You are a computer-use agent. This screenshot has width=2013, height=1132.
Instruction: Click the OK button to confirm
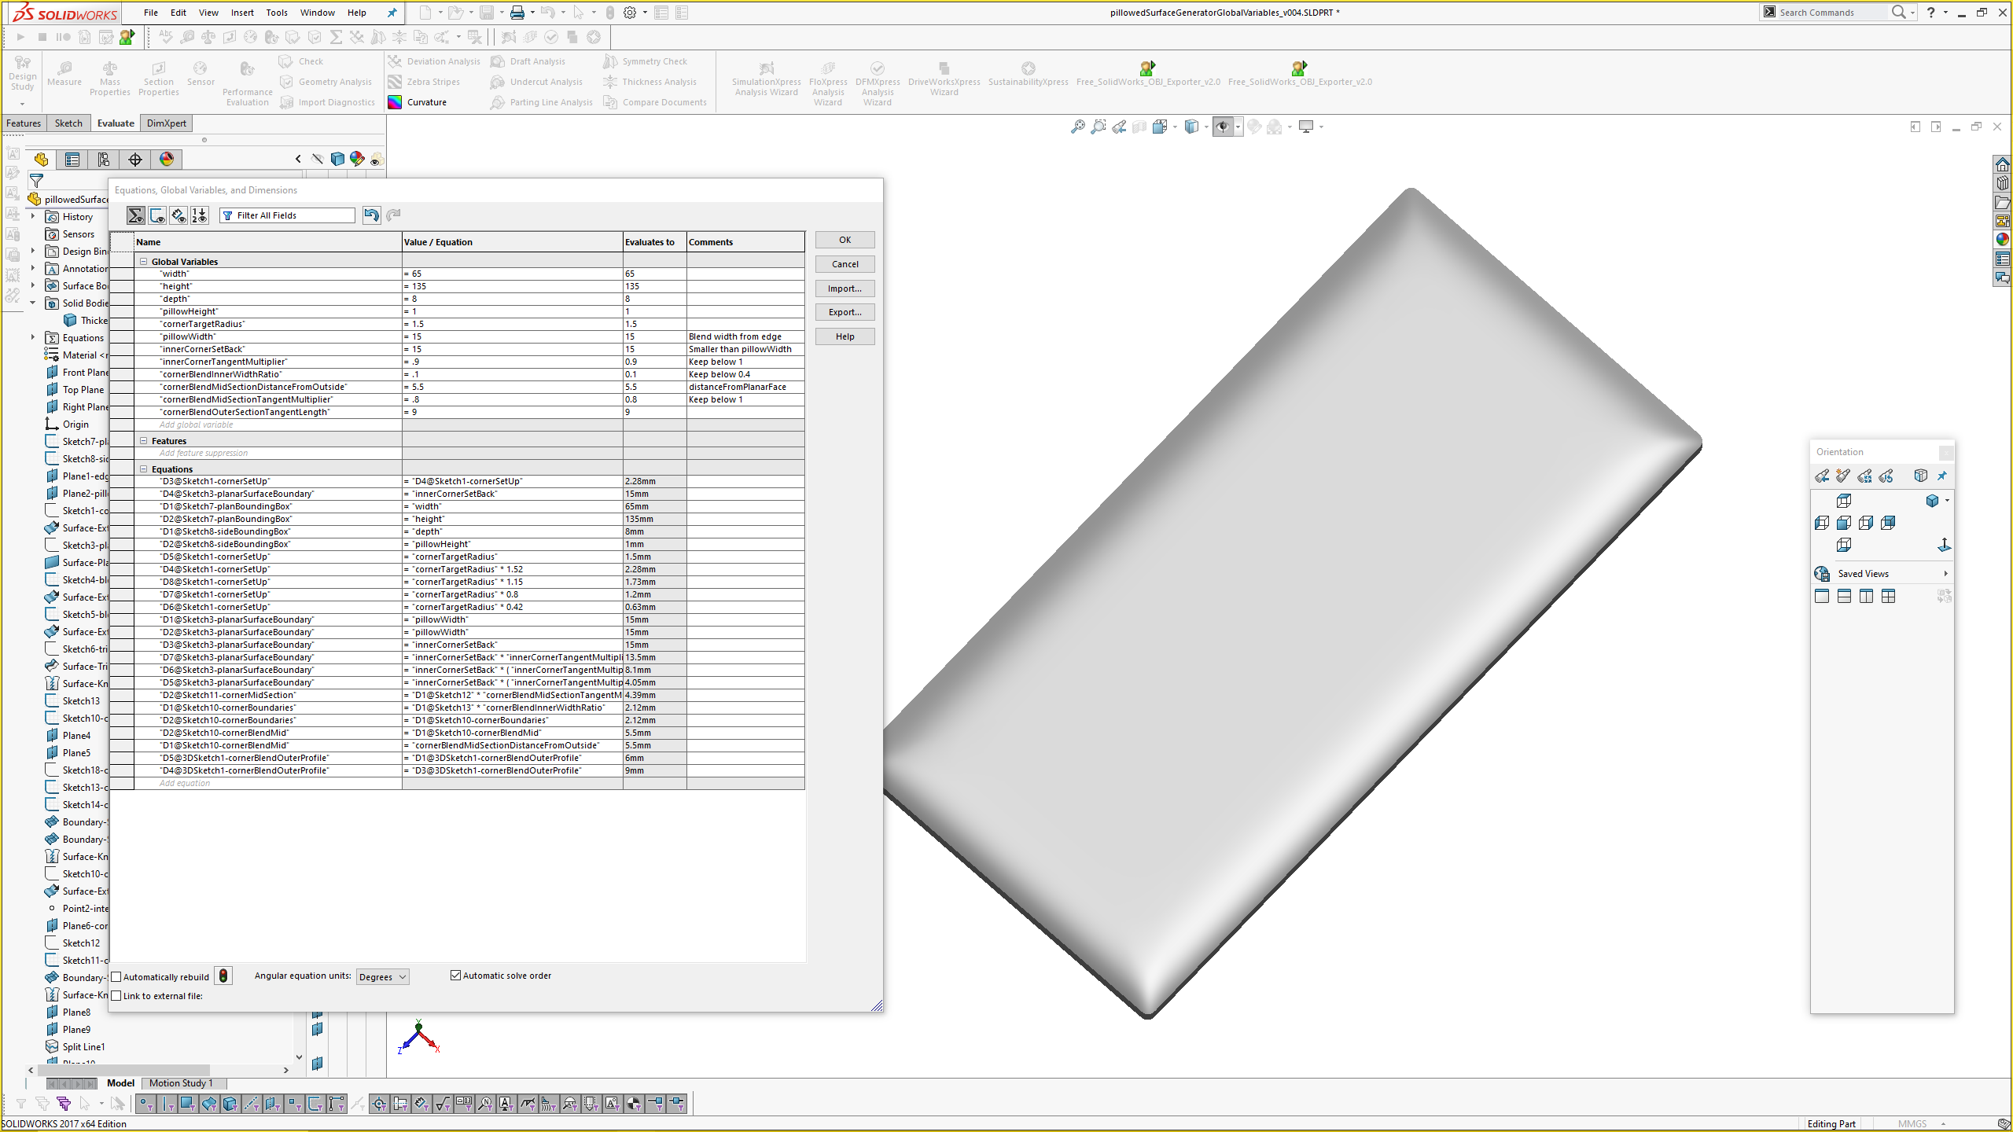(844, 239)
